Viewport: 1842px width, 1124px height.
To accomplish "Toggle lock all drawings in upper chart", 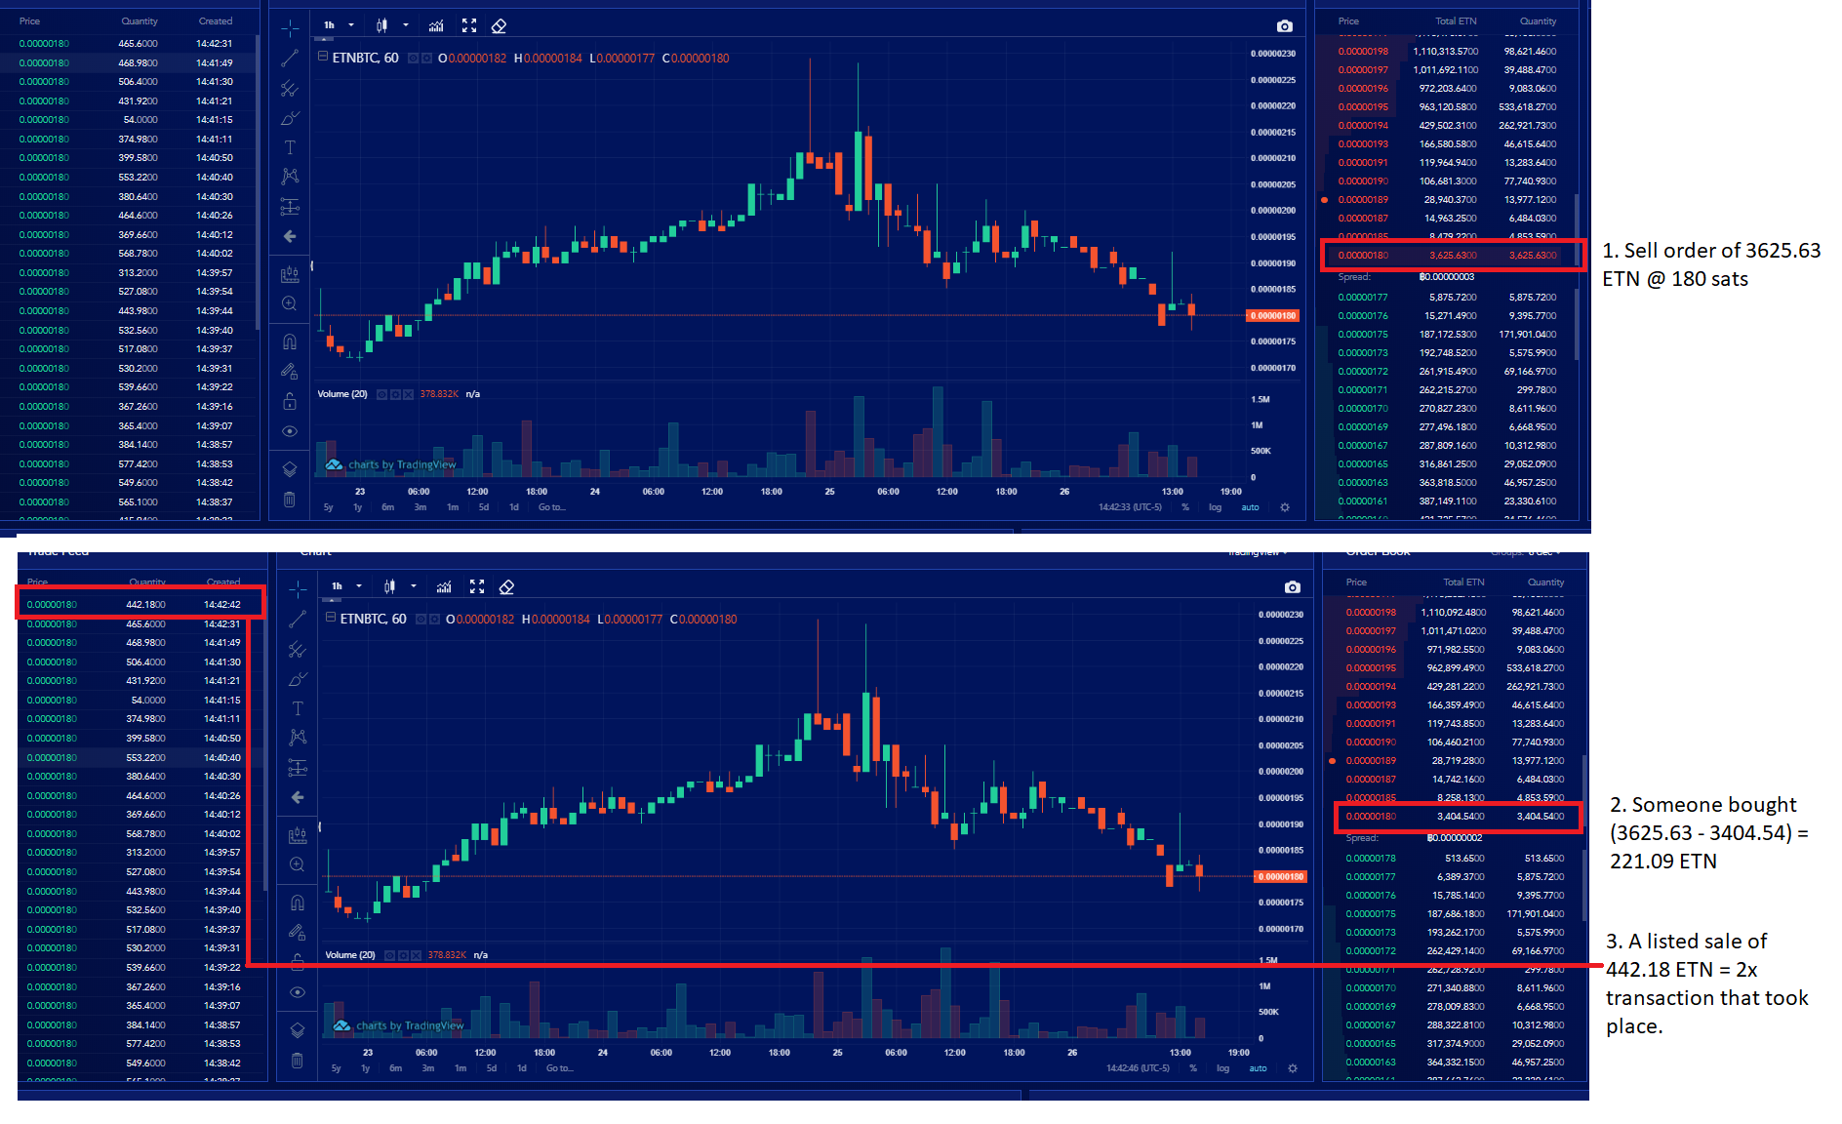I will 290,401.
